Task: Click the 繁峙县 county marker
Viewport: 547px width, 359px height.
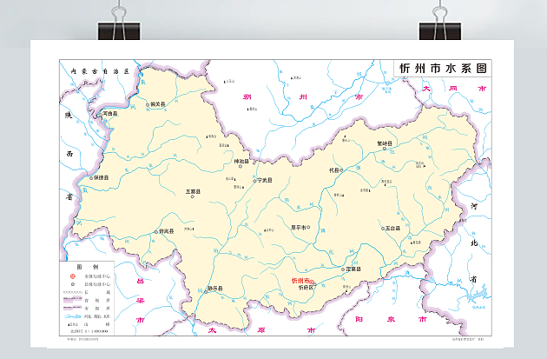Action: 385,149
